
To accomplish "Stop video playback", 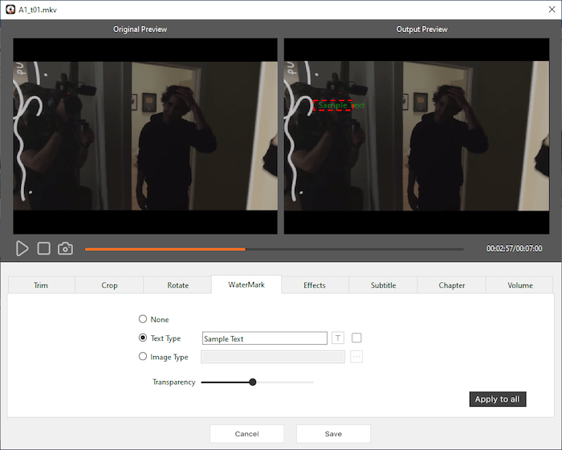I will click(44, 249).
